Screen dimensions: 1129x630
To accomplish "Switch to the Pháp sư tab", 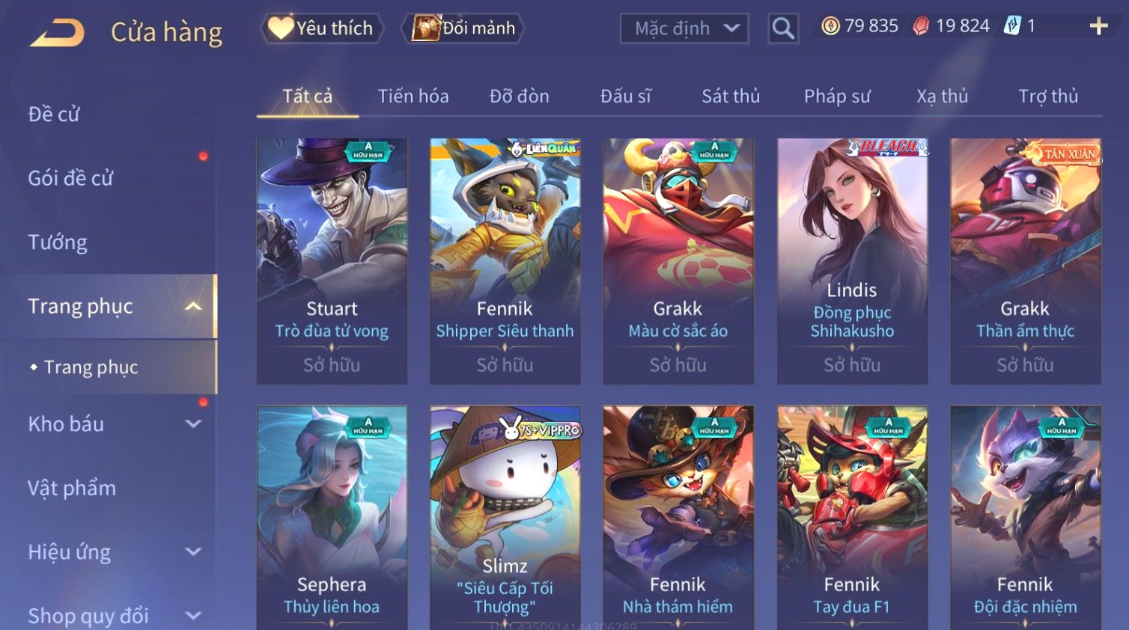I will (836, 97).
